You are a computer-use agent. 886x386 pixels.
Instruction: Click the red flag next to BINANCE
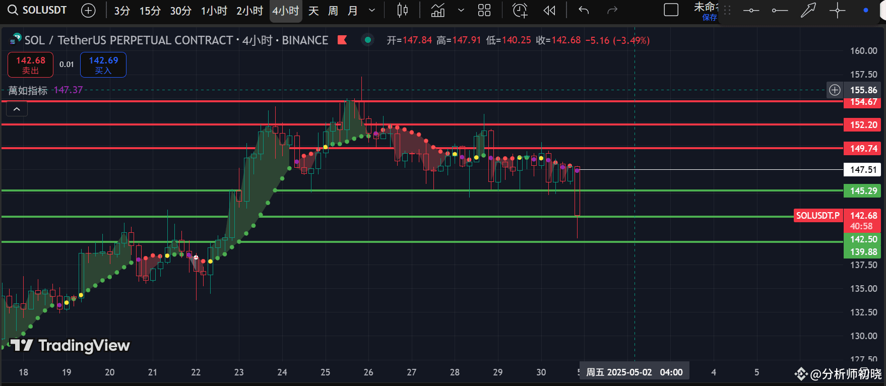coord(342,40)
